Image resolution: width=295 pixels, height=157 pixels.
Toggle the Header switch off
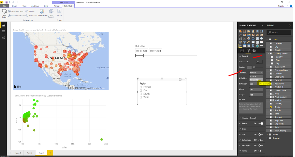pyautogui.click(x=261, y=124)
